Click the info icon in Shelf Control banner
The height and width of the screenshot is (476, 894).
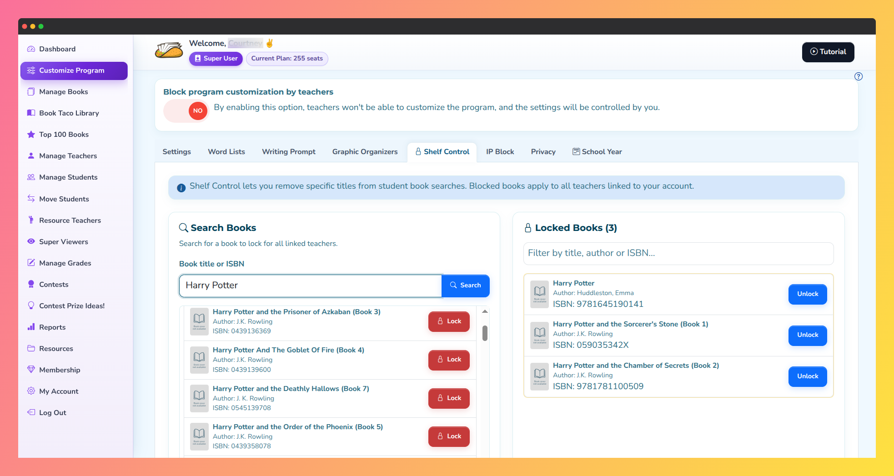(181, 188)
